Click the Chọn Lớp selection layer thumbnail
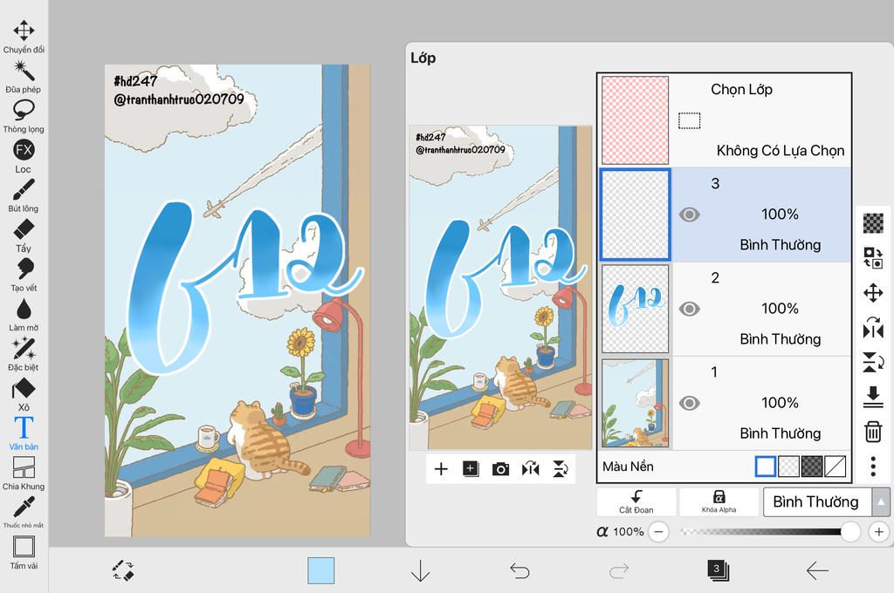Image resolution: width=894 pixels, height=593 pixels. (636, 120)
